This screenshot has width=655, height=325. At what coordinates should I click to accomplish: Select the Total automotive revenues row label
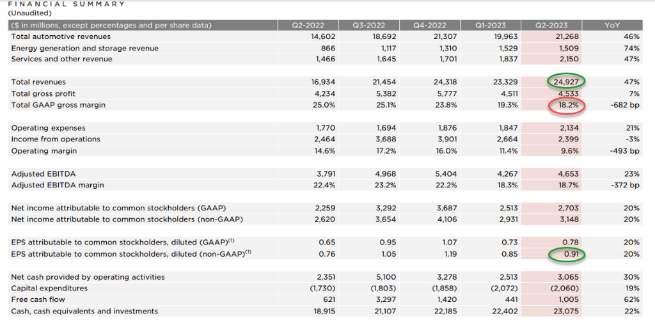point(57,36)
